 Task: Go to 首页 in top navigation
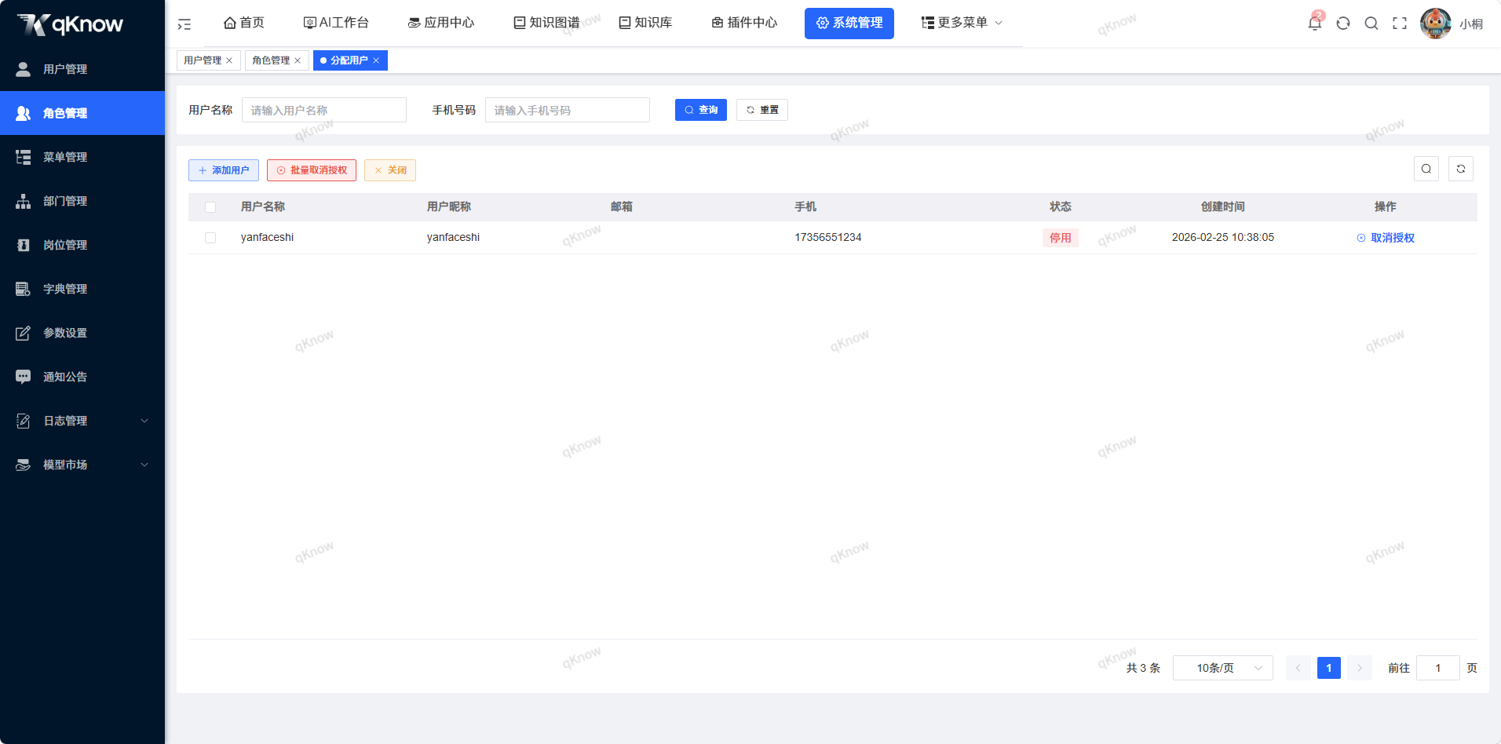coord(244,23)
